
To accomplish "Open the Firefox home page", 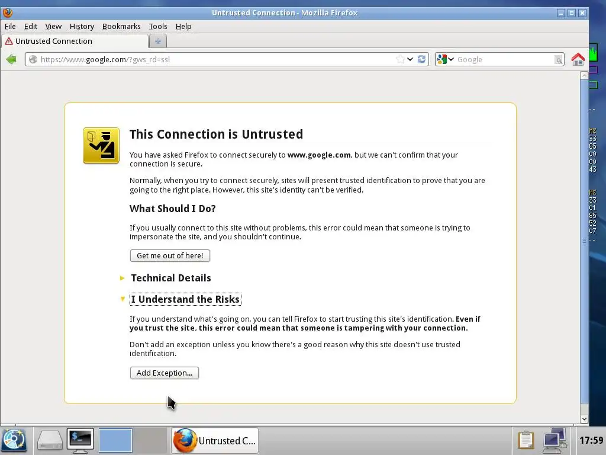I will click(x=578, y=59).
